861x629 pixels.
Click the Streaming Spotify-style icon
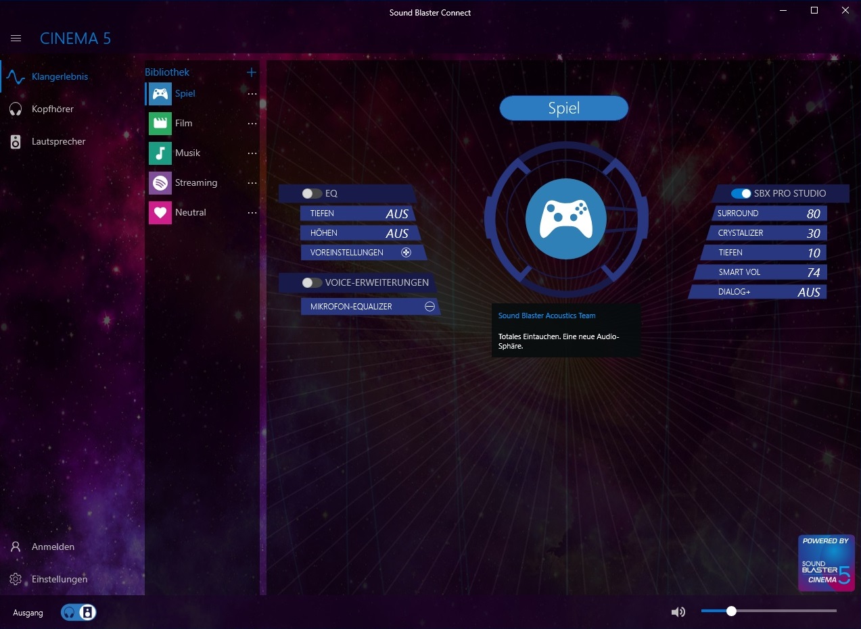tap(160, 183)
